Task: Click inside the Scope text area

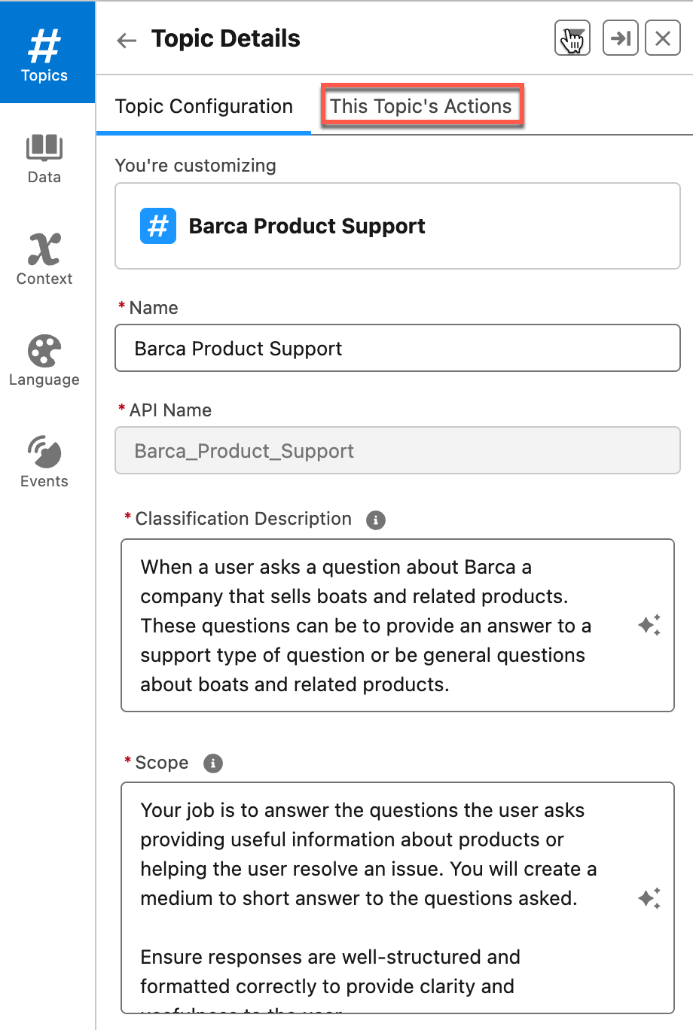Action: (377, 896)
